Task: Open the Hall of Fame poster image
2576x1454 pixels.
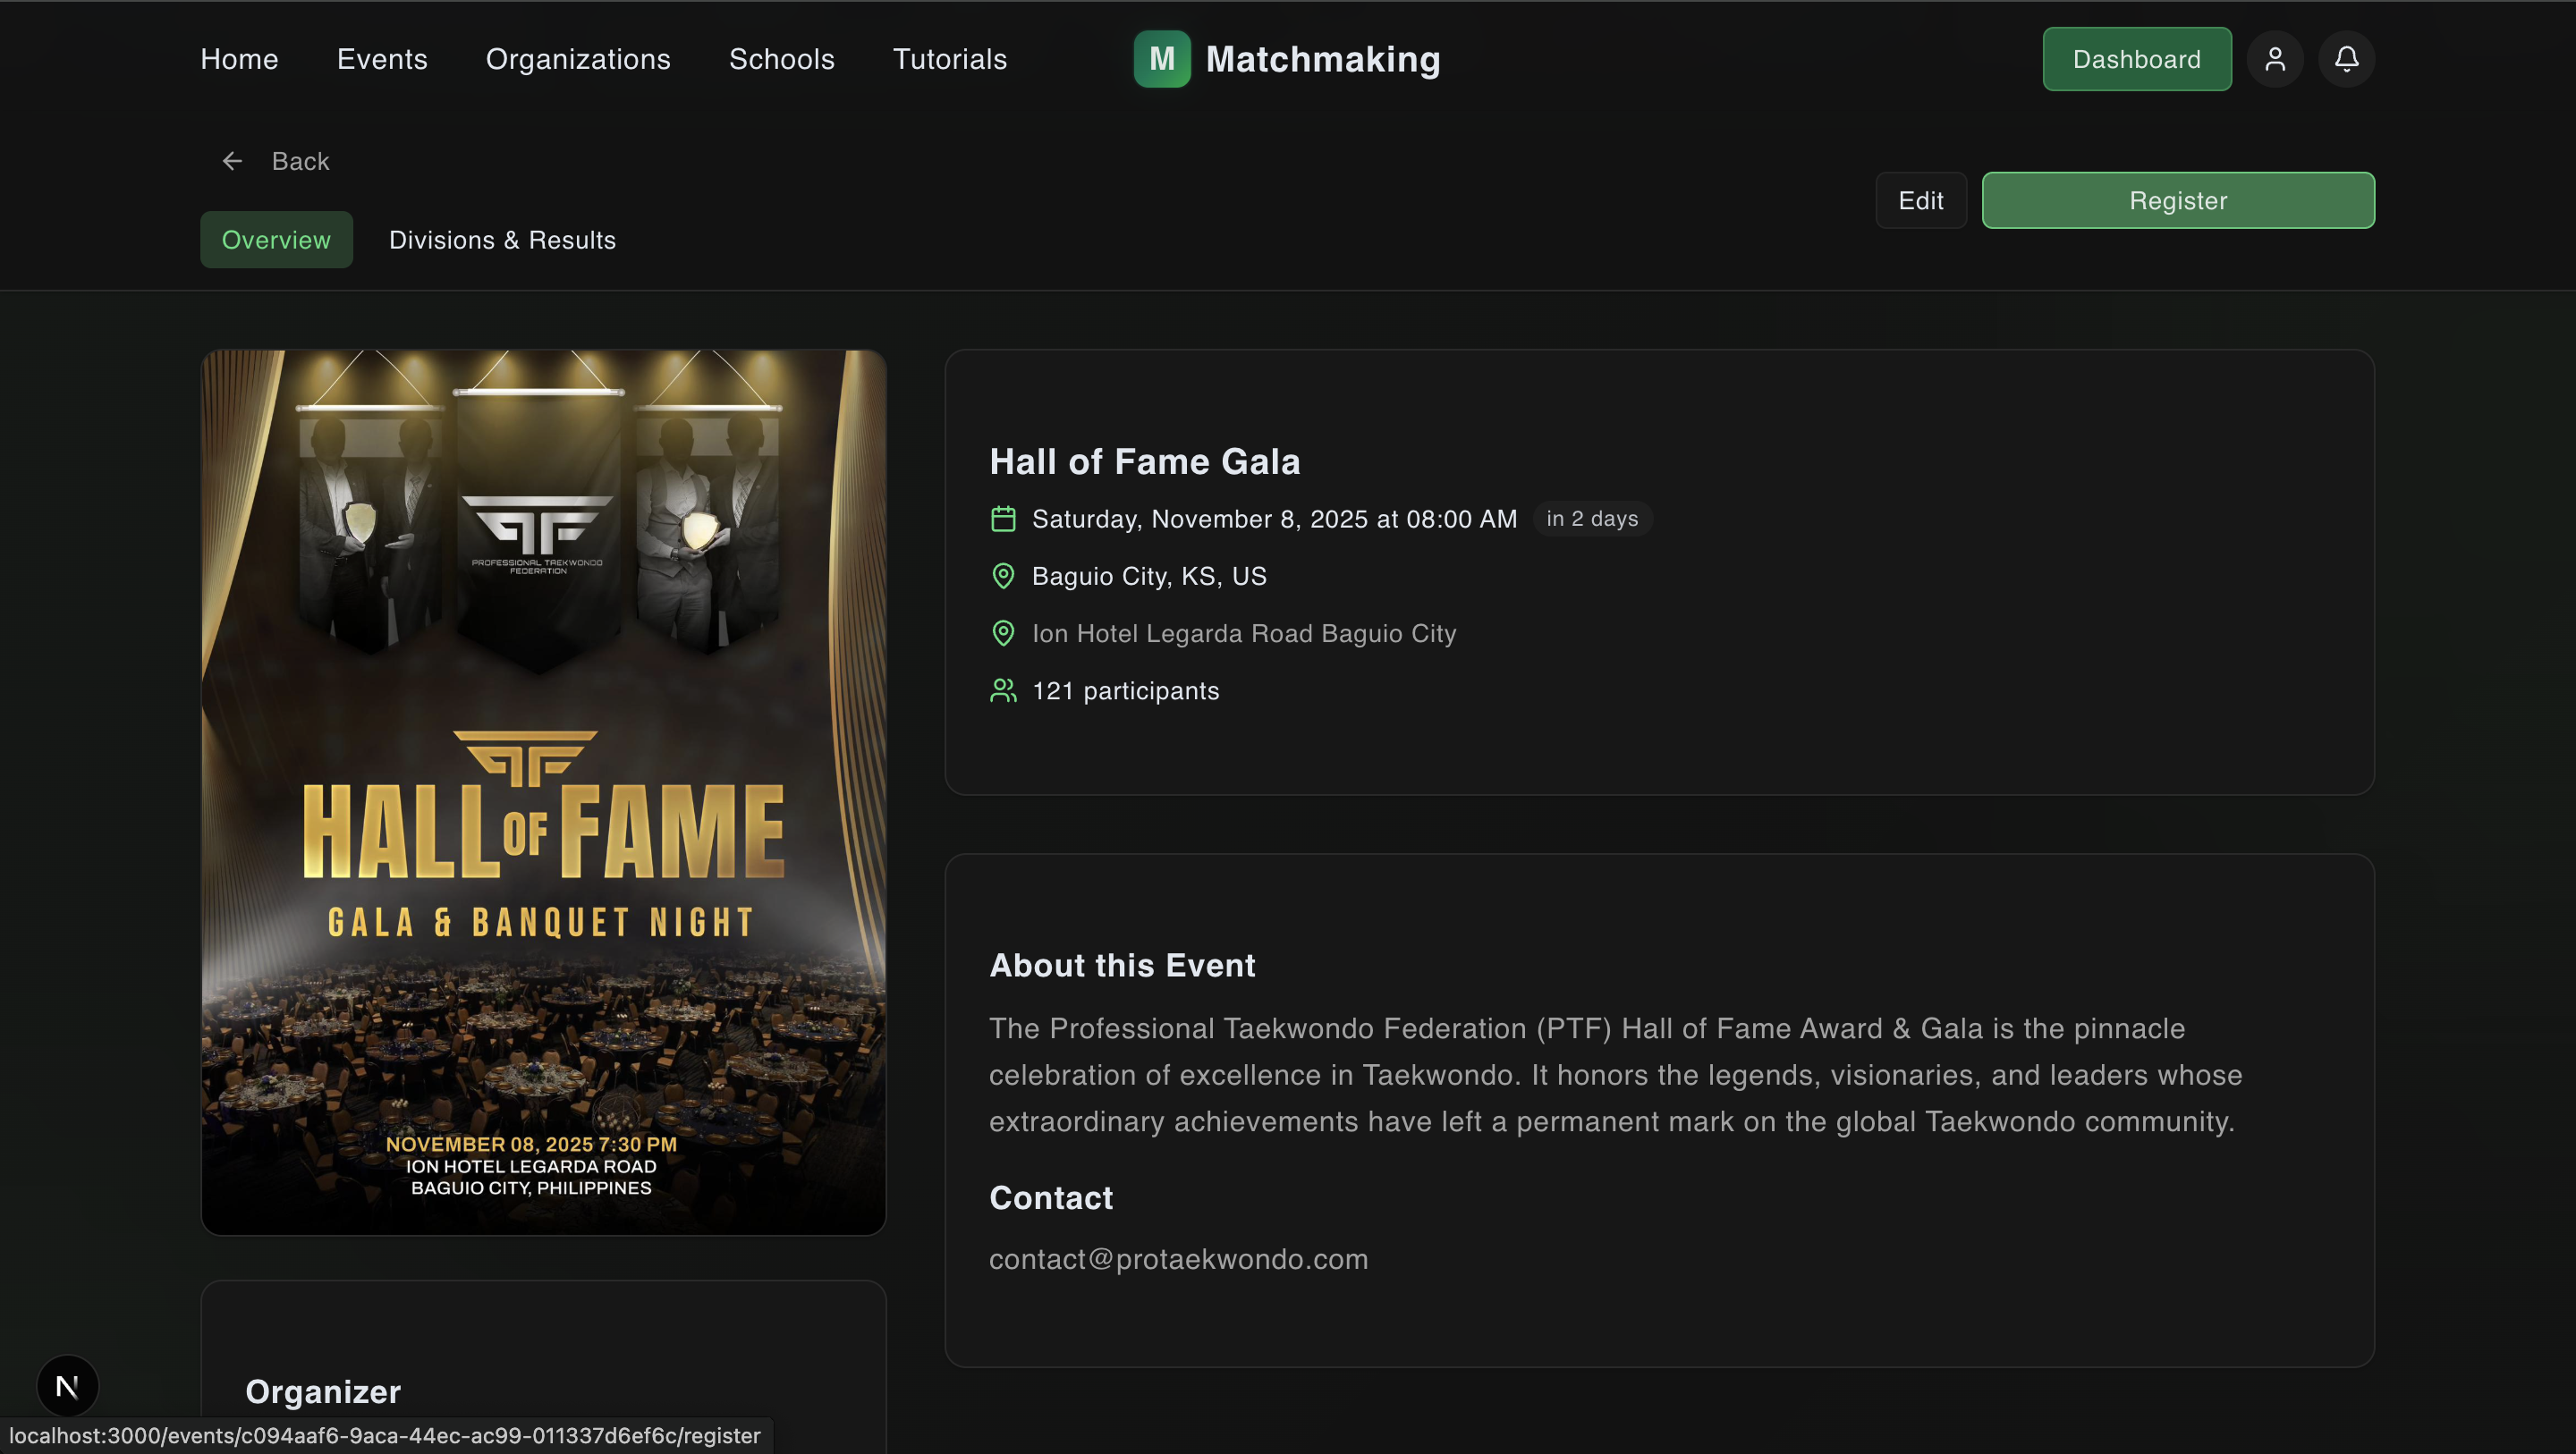Action: pyautogui.click(x=543, y=792)
